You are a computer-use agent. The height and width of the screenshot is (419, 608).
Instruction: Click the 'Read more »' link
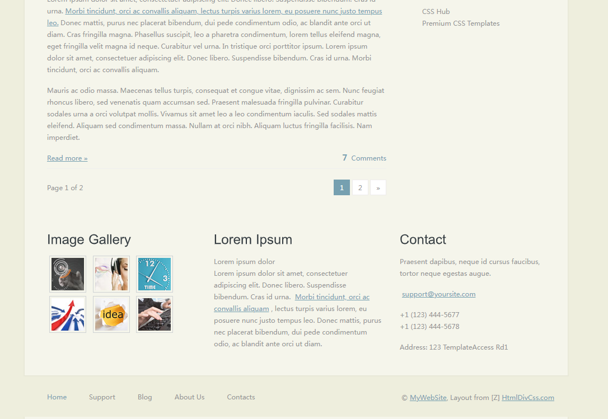click(67, 158)
